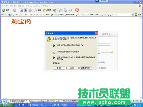Click the page scrollbar up arrow
Screen dimensions: 143x107
pyautogui.click(x=141, y=18)
